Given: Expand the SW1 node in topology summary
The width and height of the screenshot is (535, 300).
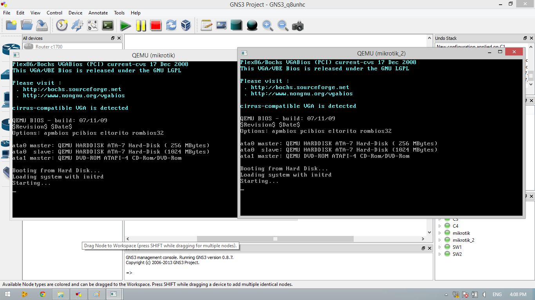Looking at the screenshot, I should pos(440,247).
